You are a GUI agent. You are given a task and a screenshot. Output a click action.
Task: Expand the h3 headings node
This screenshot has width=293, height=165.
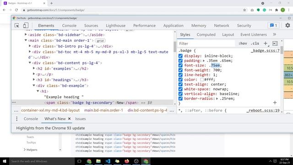pos(34,79)
